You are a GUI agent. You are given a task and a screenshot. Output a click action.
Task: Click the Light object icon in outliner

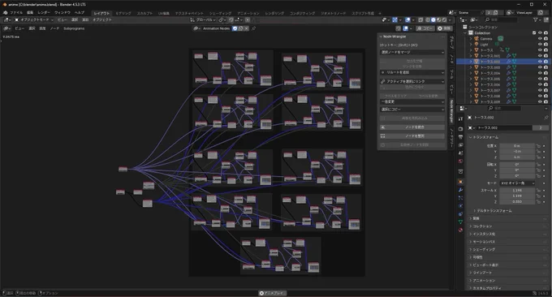point(477,45)
